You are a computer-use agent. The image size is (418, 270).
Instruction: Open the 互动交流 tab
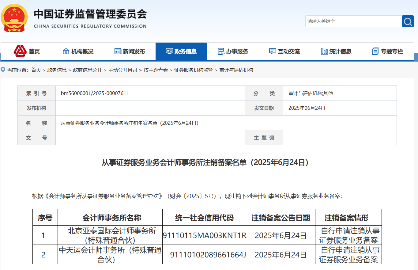click(284, 51)
